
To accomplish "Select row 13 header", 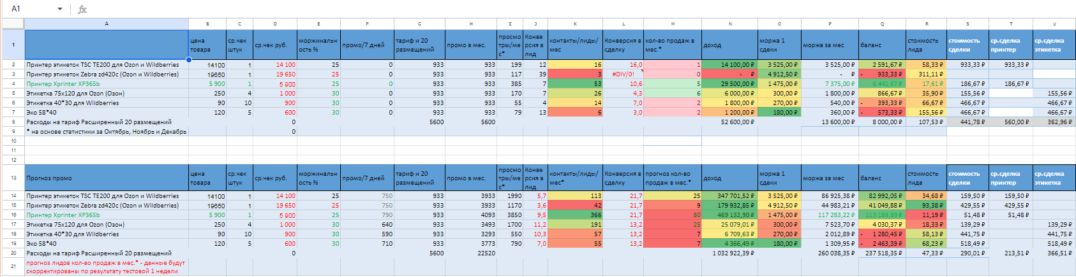I will [x=13, y=178].
